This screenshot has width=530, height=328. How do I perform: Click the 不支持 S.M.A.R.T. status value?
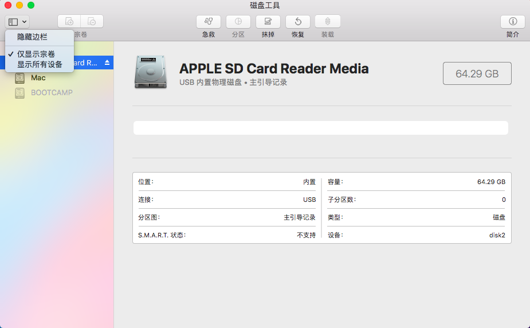coord(306,235)
